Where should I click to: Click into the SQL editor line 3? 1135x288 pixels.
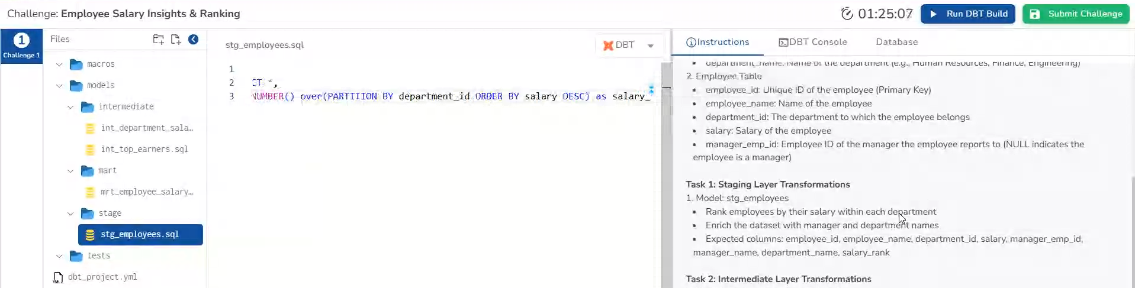[x=450, y=96]
